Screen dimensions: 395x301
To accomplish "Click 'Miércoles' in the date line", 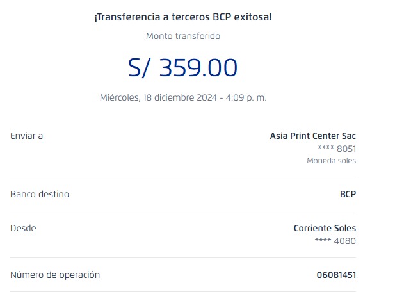I will click(x=120, y=98).
